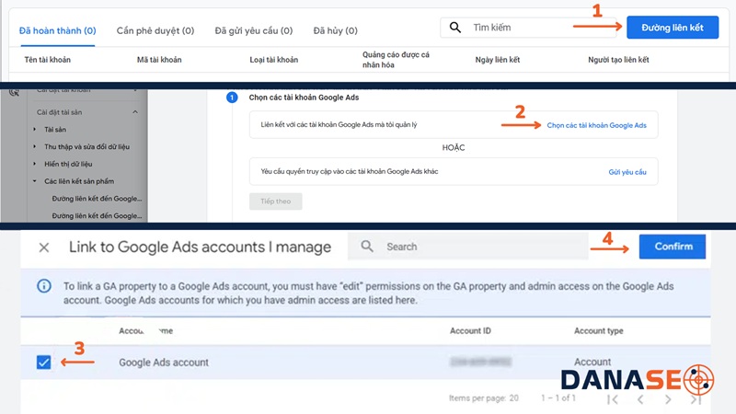
Task: Close the Link to Google Ads dialog
Action: [43, 247]
